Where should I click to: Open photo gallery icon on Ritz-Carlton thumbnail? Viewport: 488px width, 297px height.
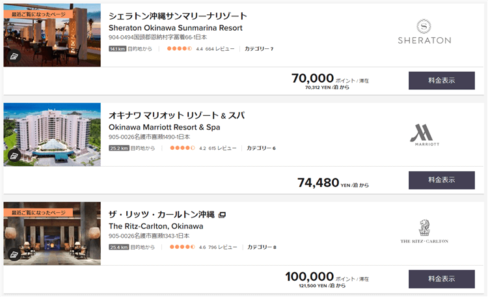13,255
